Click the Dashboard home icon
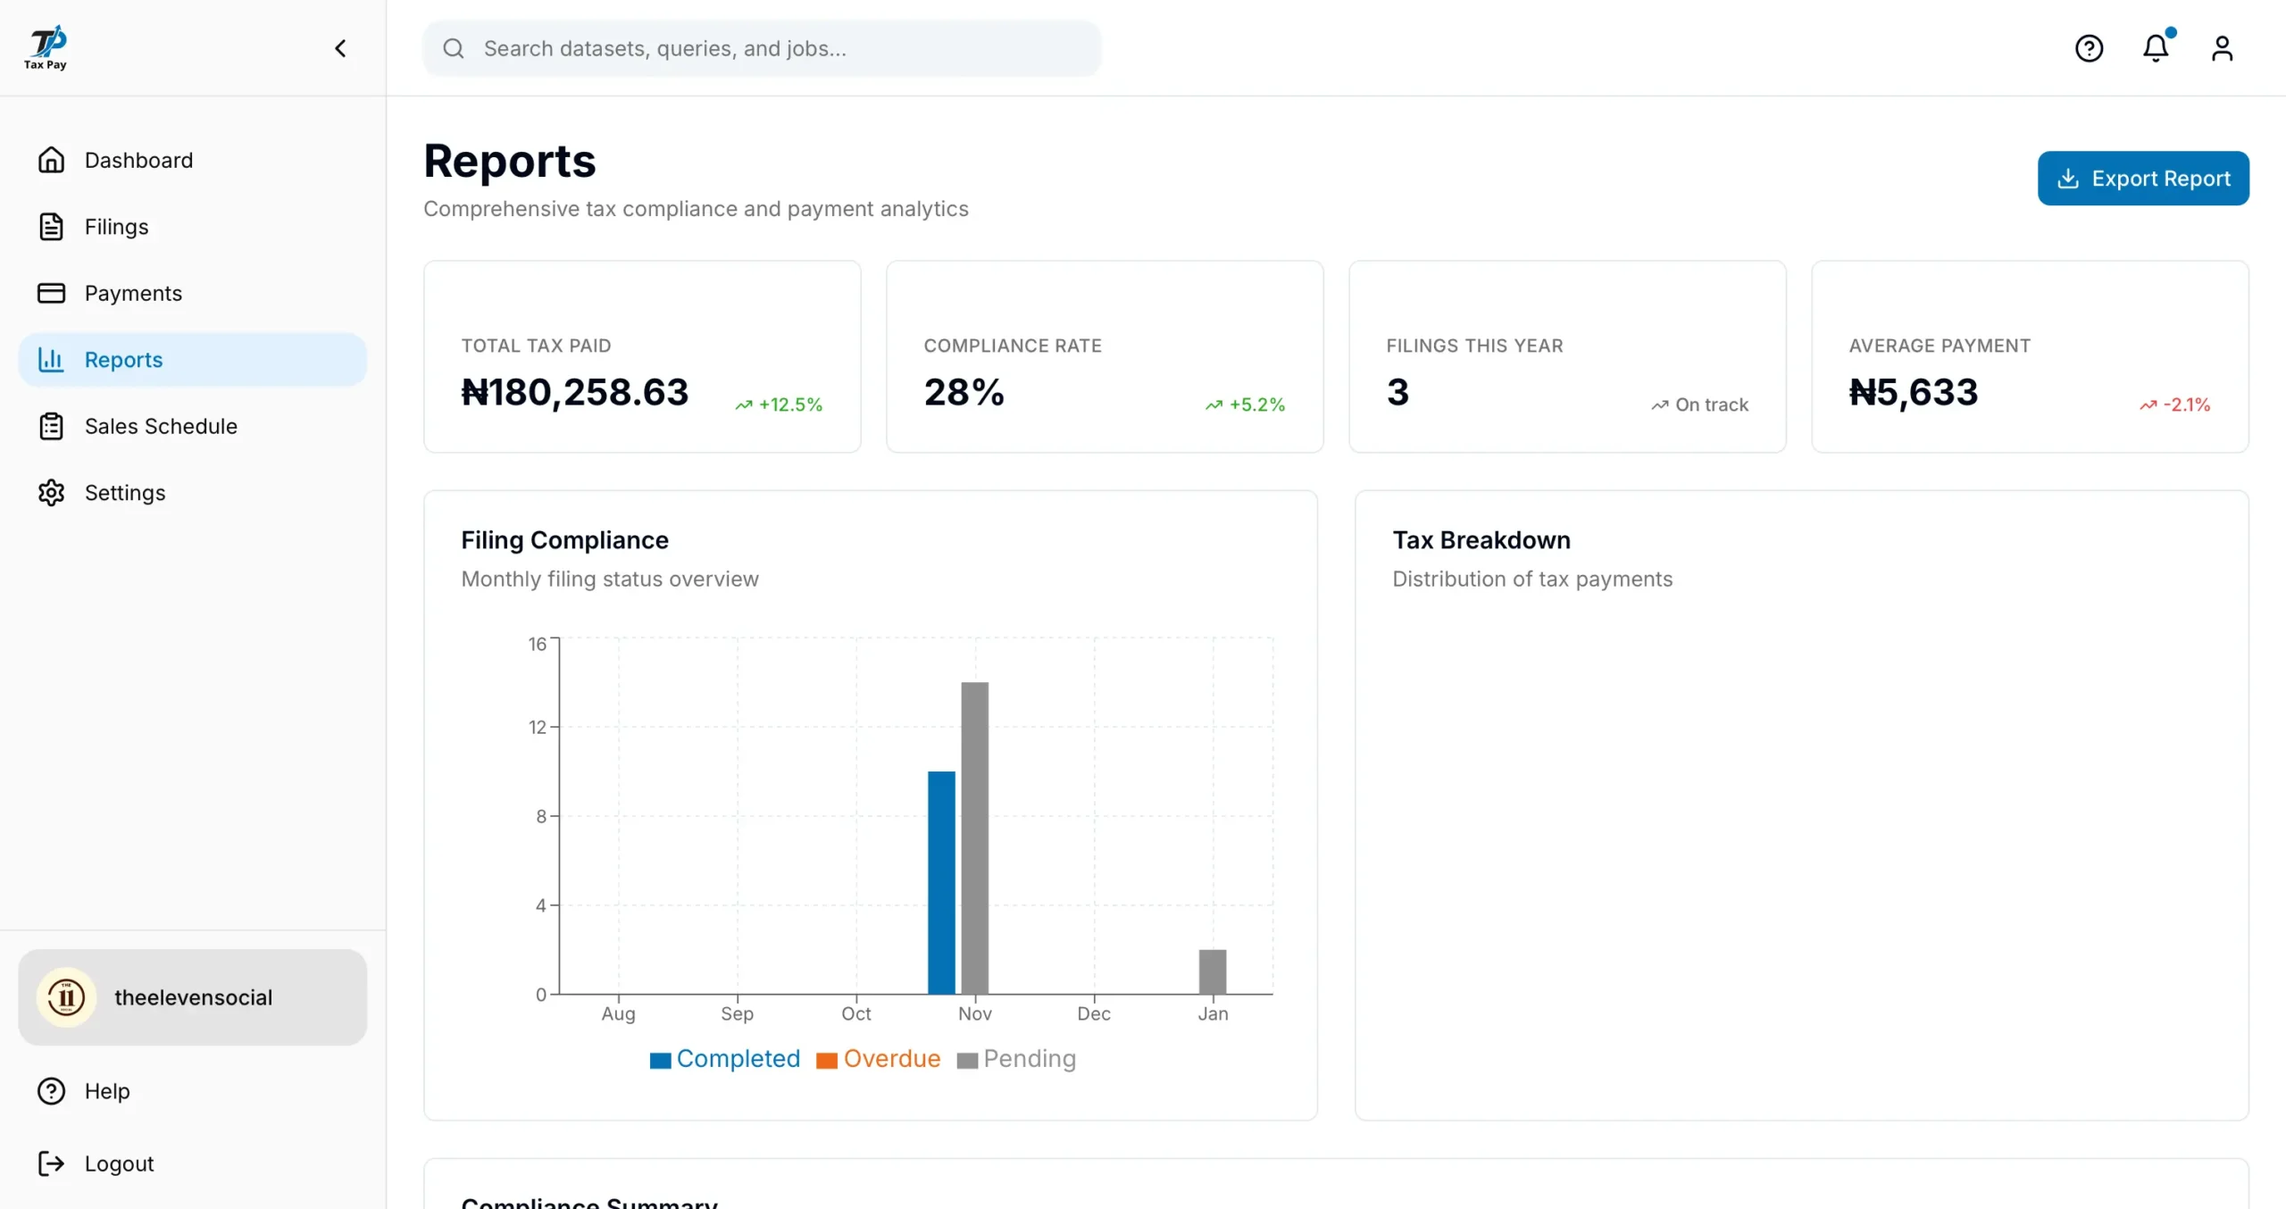Image resolution: width=2286 pixels, height=1209 pixels. pos(51,160)
